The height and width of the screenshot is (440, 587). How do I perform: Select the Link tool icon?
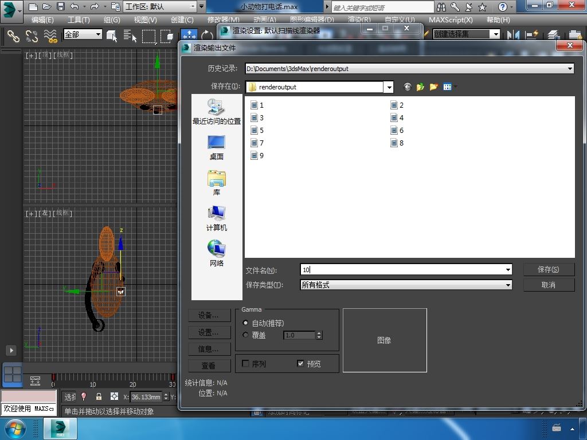click(x=13, y=36)
